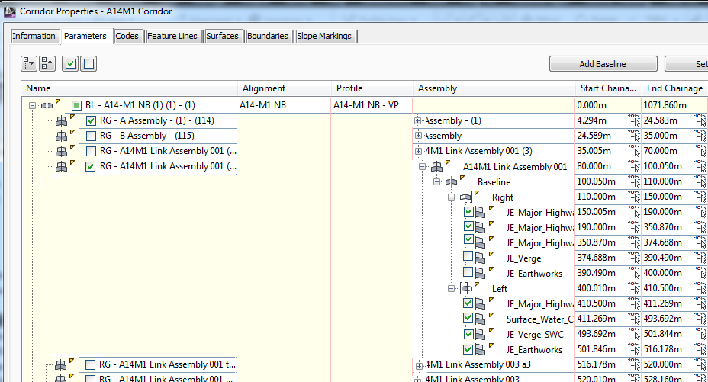Click the 1071.860m end chainage cell
This screenshot has width=708, height=382.
click(x=674, y=105)
